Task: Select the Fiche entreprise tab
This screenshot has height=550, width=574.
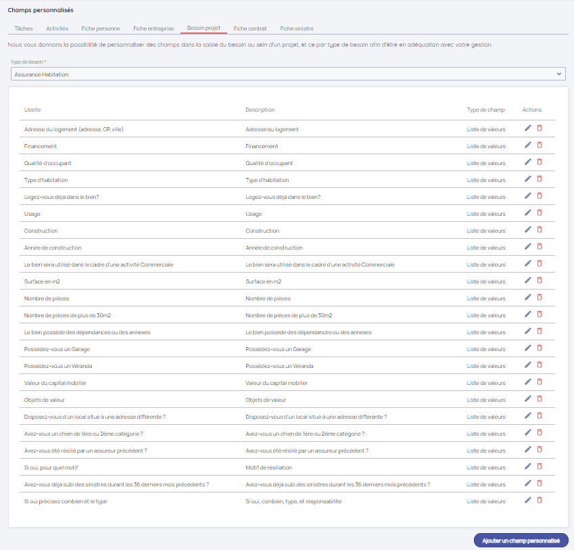Action: pos(153,28)
